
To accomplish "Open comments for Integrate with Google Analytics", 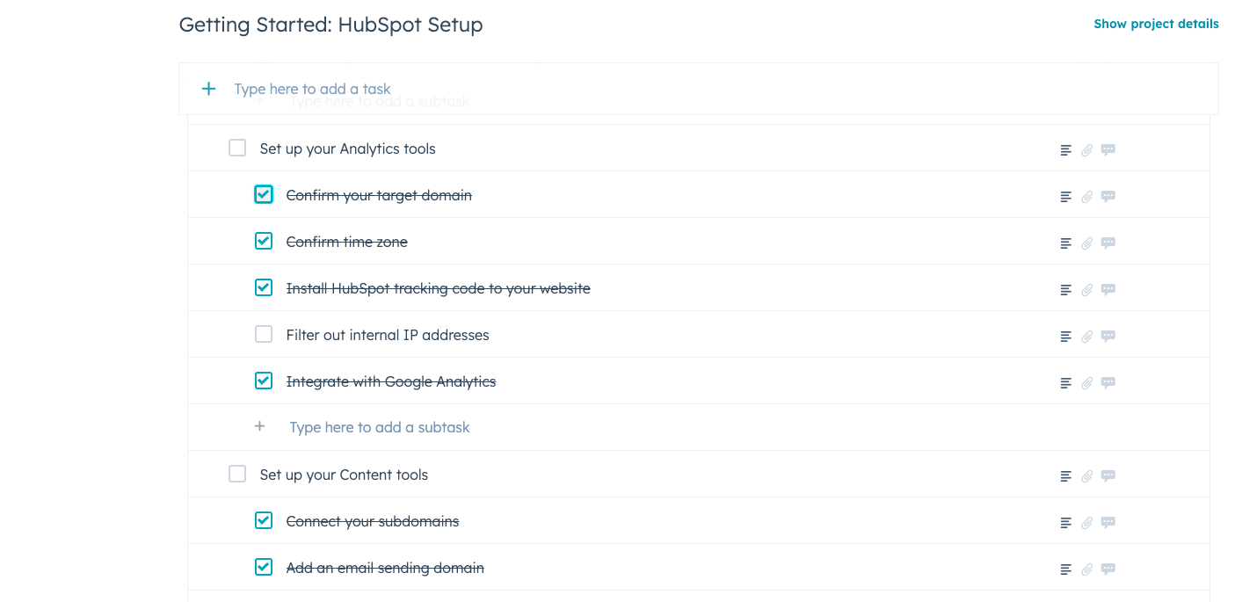I will coord(1108,383).
